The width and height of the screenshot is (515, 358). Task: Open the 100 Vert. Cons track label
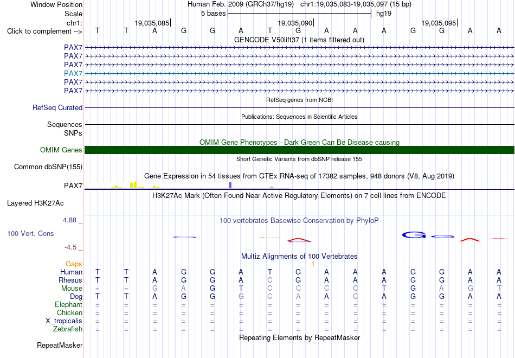point(30,233)
